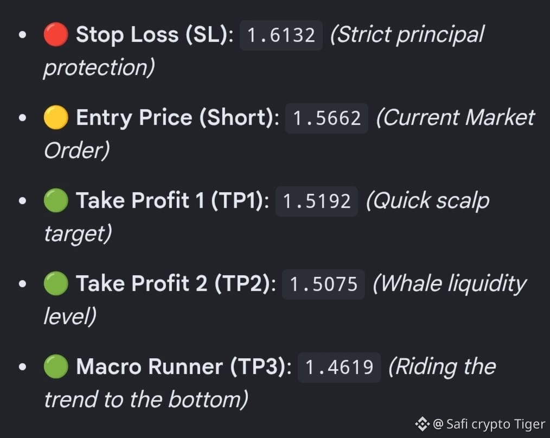This screenshot has height=438, width=550.
Task: Click the yellow circle Entry Price emoji
Action: tap(56, 117)
